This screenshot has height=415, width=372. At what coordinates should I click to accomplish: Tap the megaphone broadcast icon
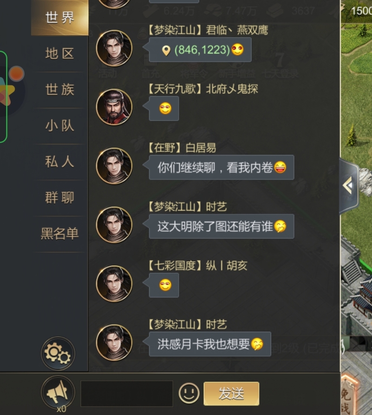coord(58,392)
